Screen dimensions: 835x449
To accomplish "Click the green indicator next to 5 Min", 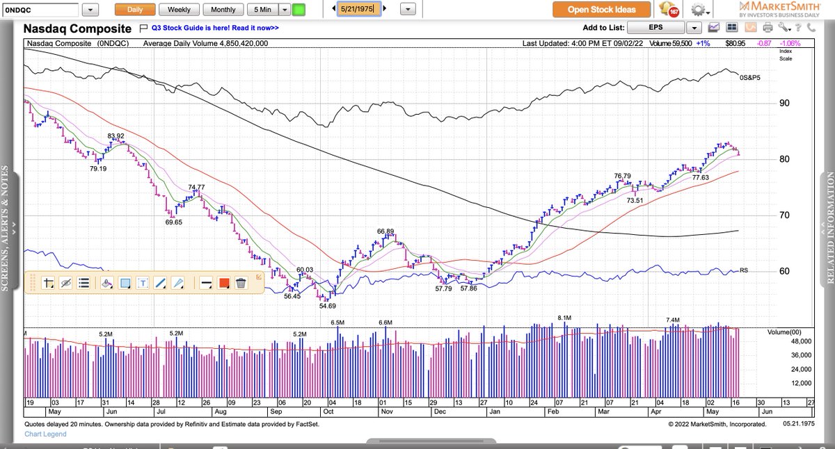I will (298, 10).
